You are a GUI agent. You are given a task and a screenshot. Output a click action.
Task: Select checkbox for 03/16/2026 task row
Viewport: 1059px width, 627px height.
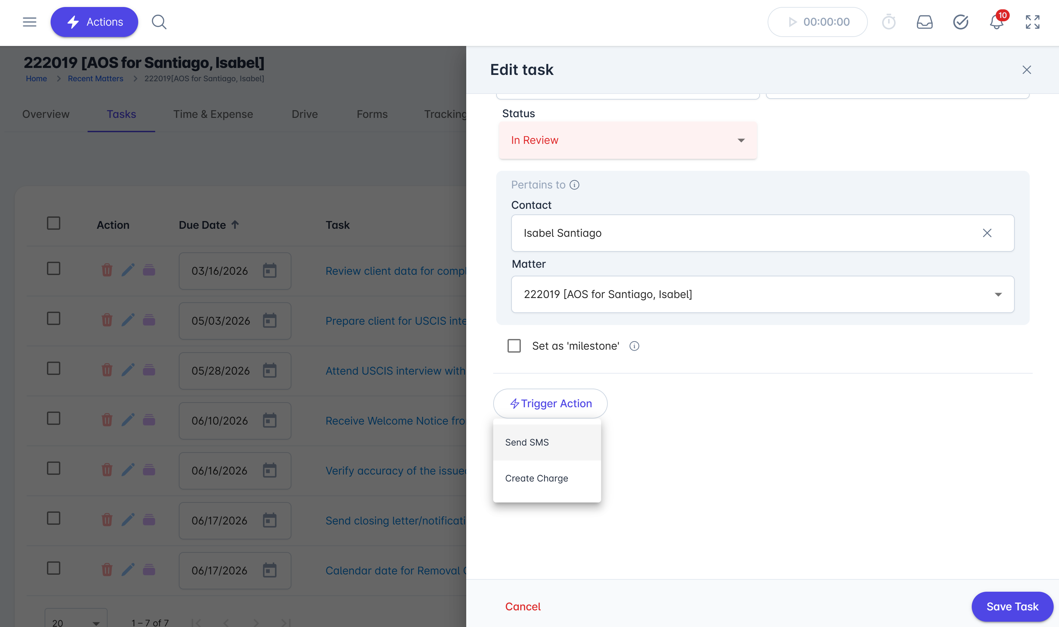pyautogui.click(x=54, y=269)
